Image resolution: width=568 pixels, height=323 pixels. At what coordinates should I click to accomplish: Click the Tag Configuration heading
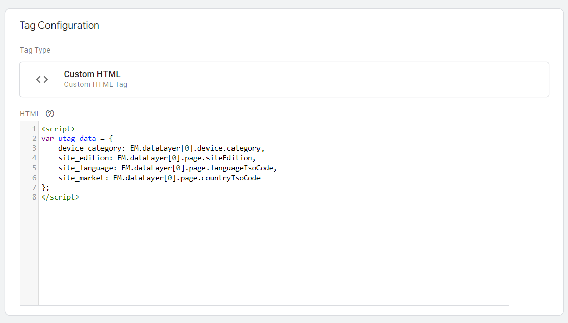(x=60, y=26)
